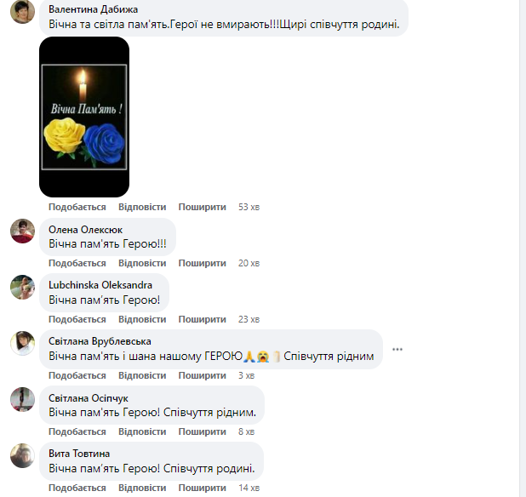The height and width of the screenshot is (497, 526).
Task: Open Lubchinska Oleksandra name link
Action: pyautogui.click(x=100, y=285)
